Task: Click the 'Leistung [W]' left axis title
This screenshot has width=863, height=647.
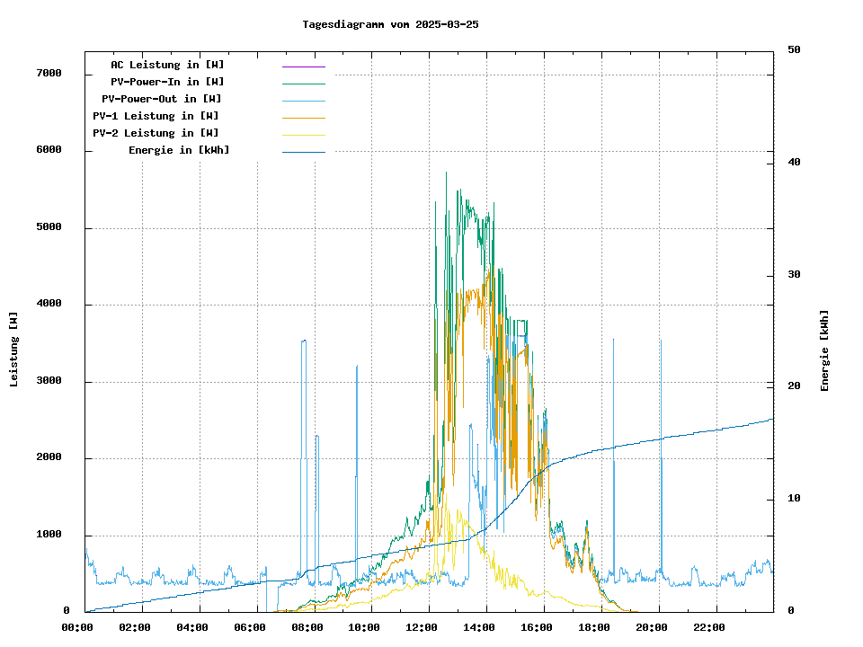Action: [x=14, y=350]
